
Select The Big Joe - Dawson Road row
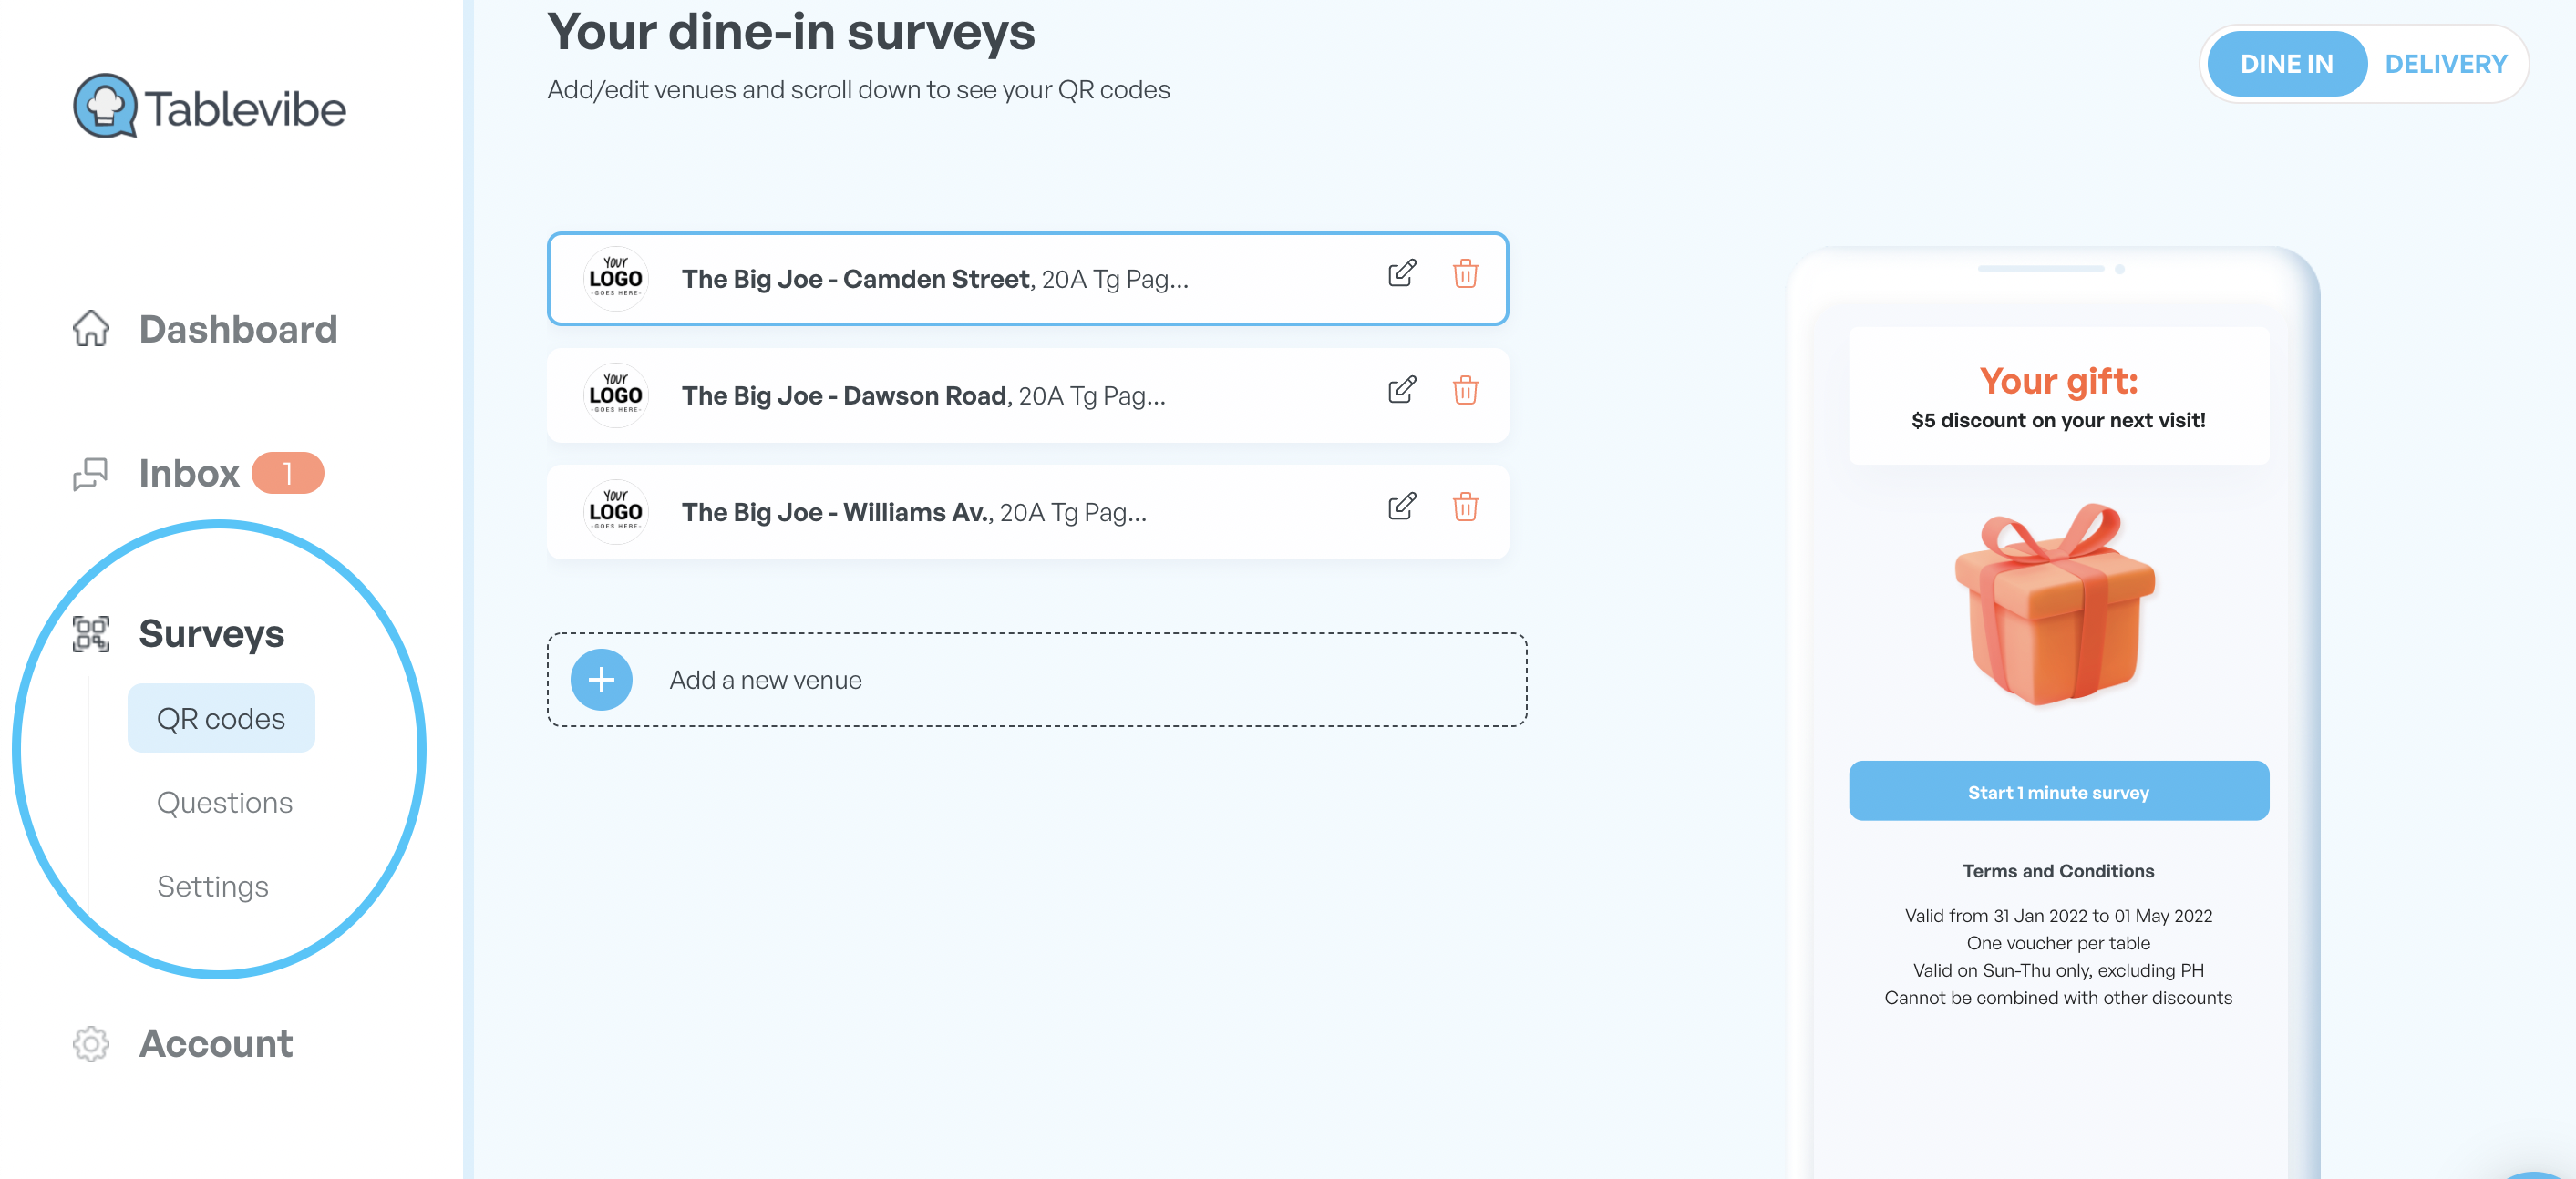tap(1027, 395)
